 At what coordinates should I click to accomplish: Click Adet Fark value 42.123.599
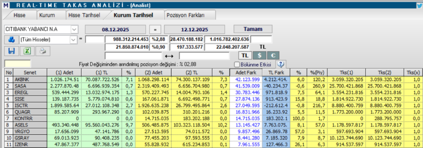pos(245,79)
